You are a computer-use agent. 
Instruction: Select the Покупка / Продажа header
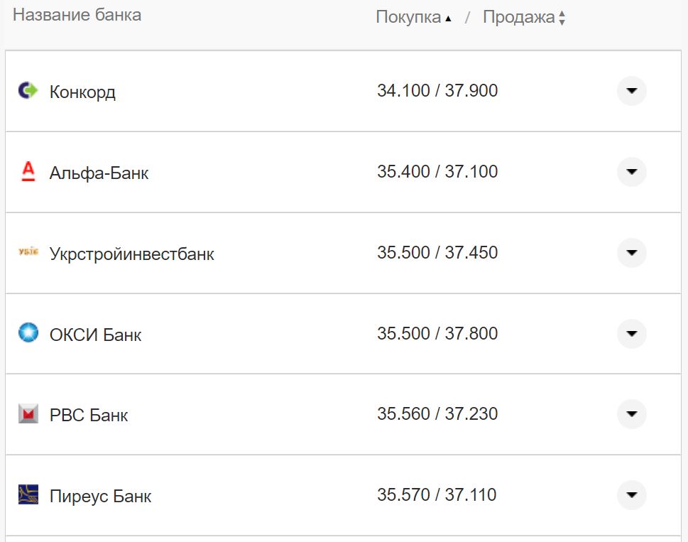(x=470, y=16)
